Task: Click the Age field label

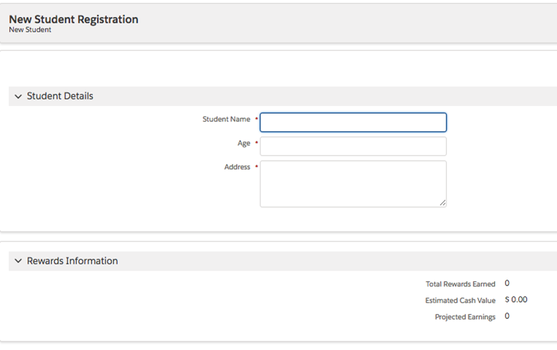Action: [244, 143]
